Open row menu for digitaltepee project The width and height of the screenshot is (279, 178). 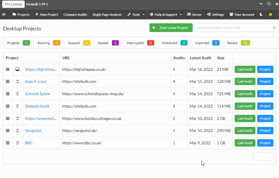[x=8, y=69]
